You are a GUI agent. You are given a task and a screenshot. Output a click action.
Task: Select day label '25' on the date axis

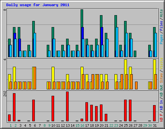click(x=126, y=125)
